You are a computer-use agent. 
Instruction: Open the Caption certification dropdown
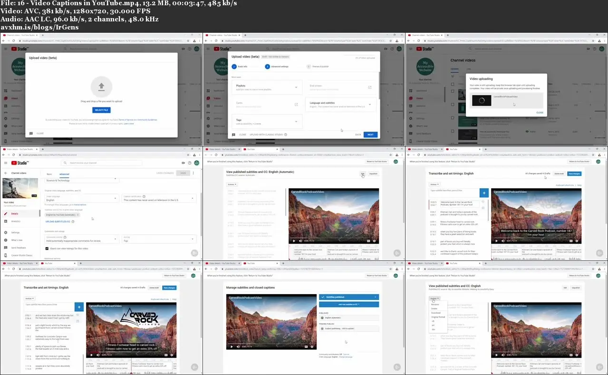point(159,198)
